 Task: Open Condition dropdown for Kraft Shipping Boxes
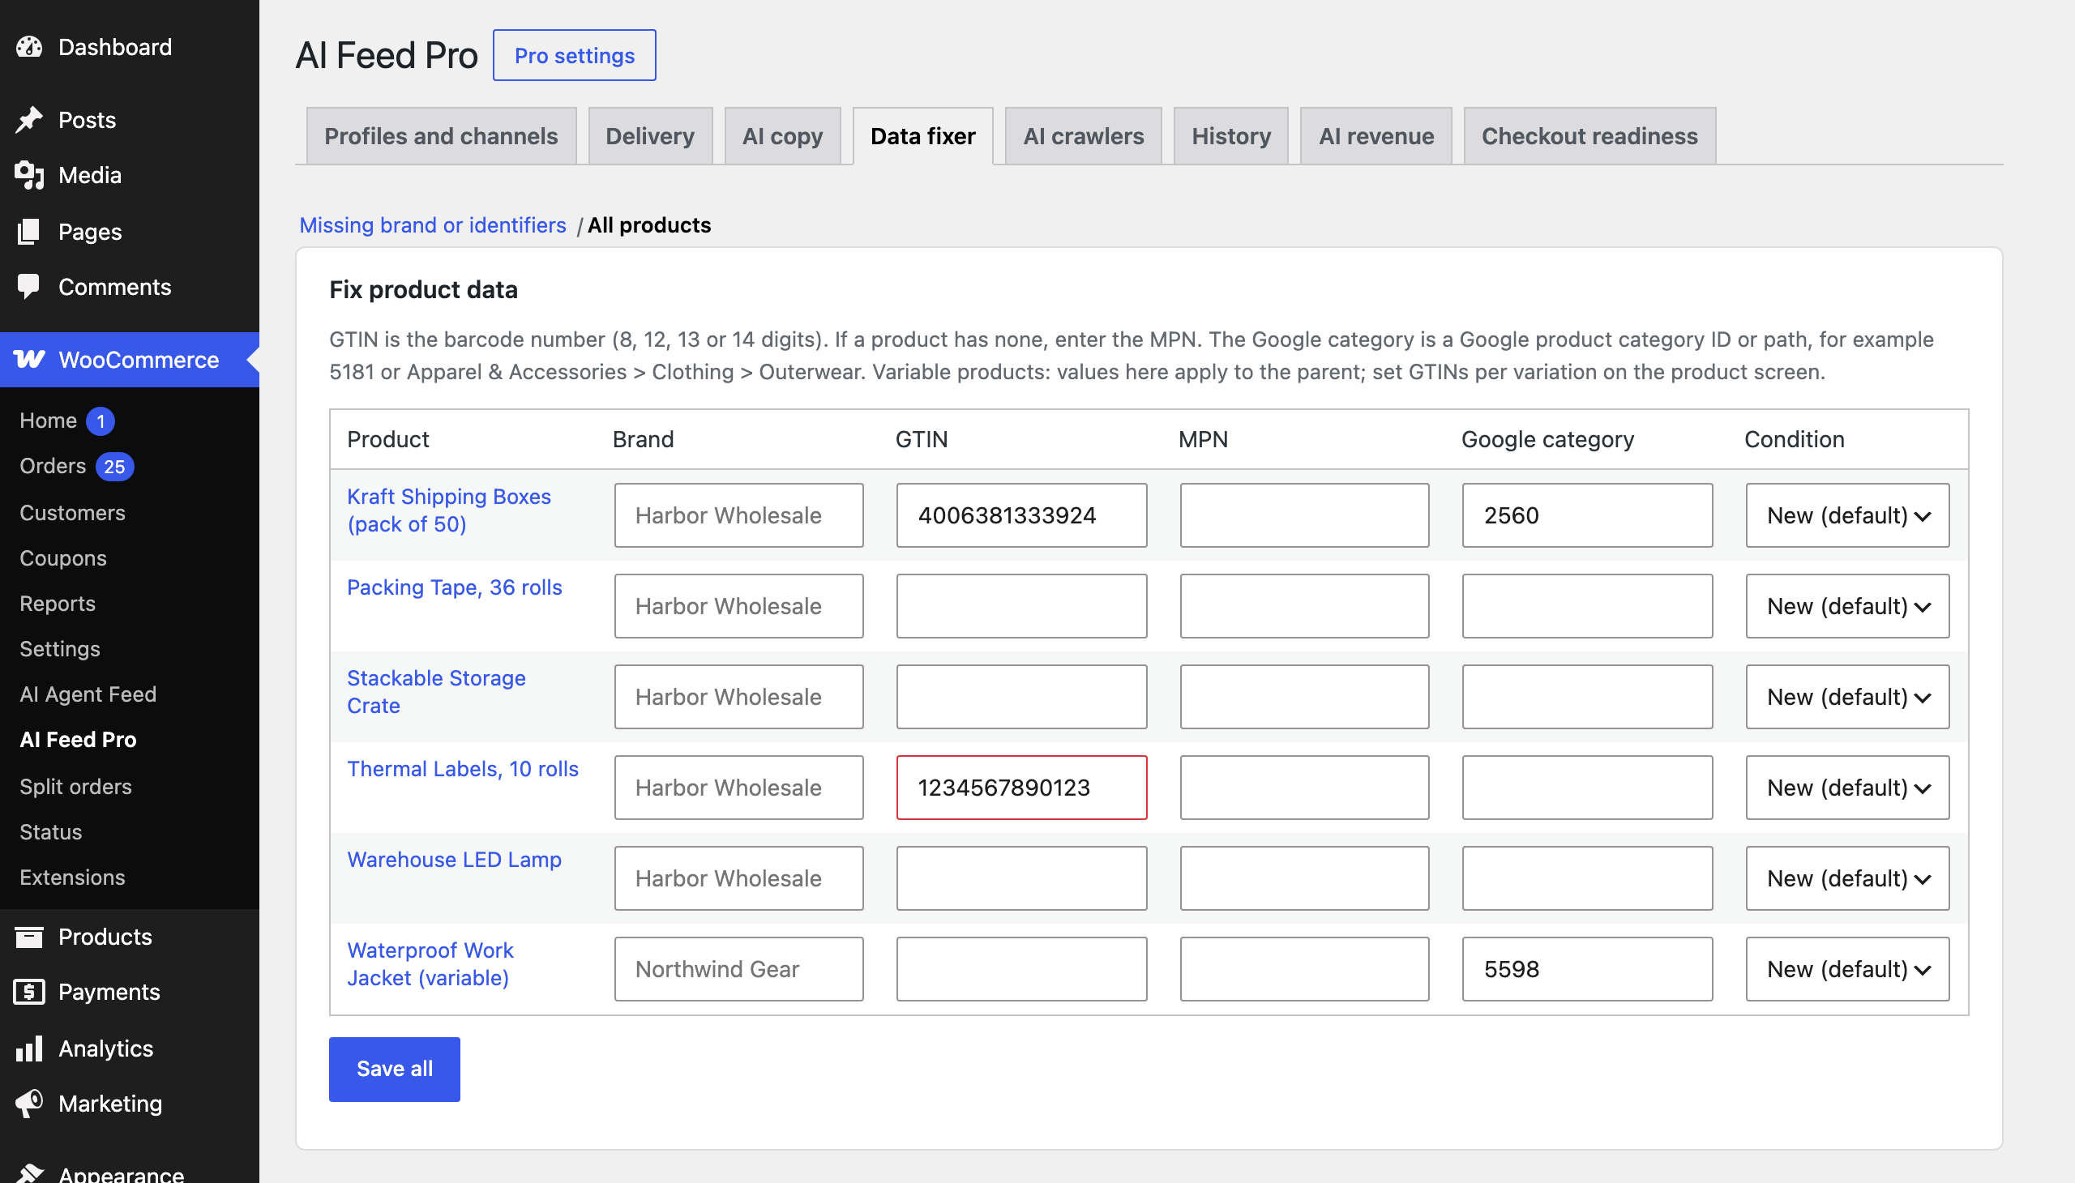pyautogui.click(x=1846, y=515)
